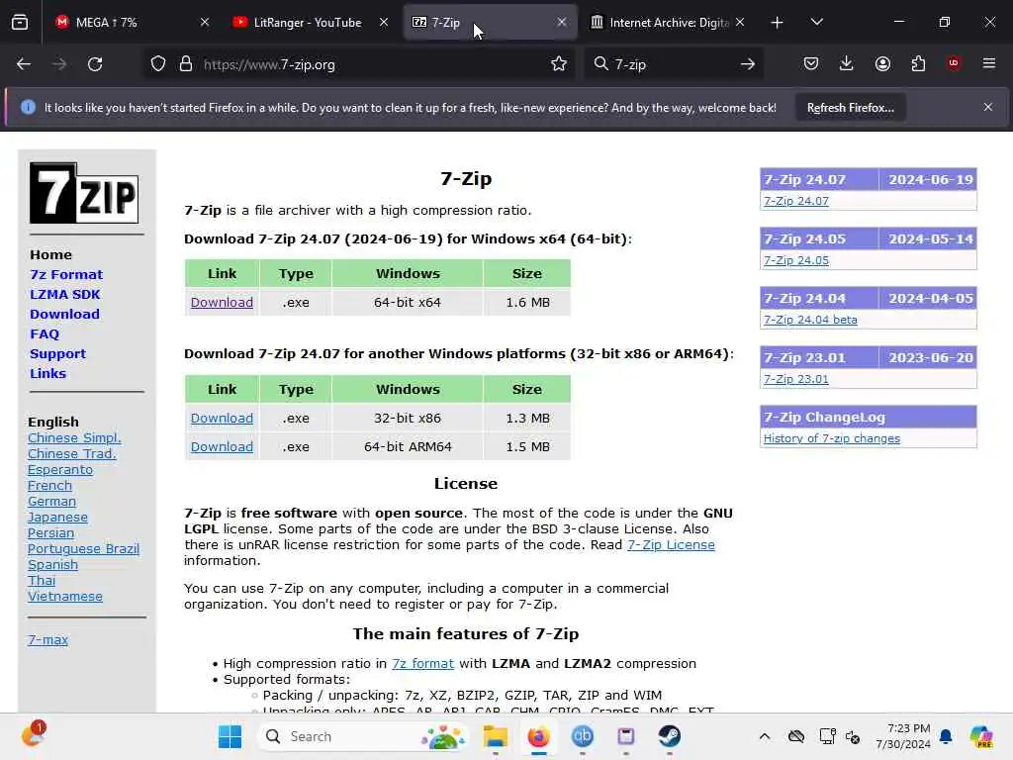Viewport: 1013px width, 760px height.
Task: Switch language to French
Action: [x=49, y=485]
